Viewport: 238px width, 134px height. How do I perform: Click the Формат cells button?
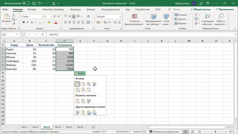[x=181, y=23]
